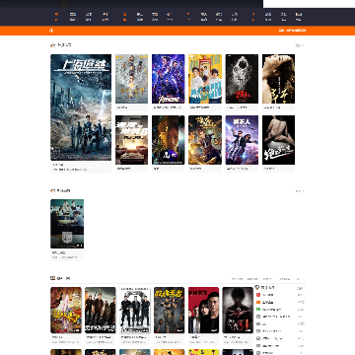Click the 'more' link above the single-poster row
355x355 pixels.
click(300, 191)
